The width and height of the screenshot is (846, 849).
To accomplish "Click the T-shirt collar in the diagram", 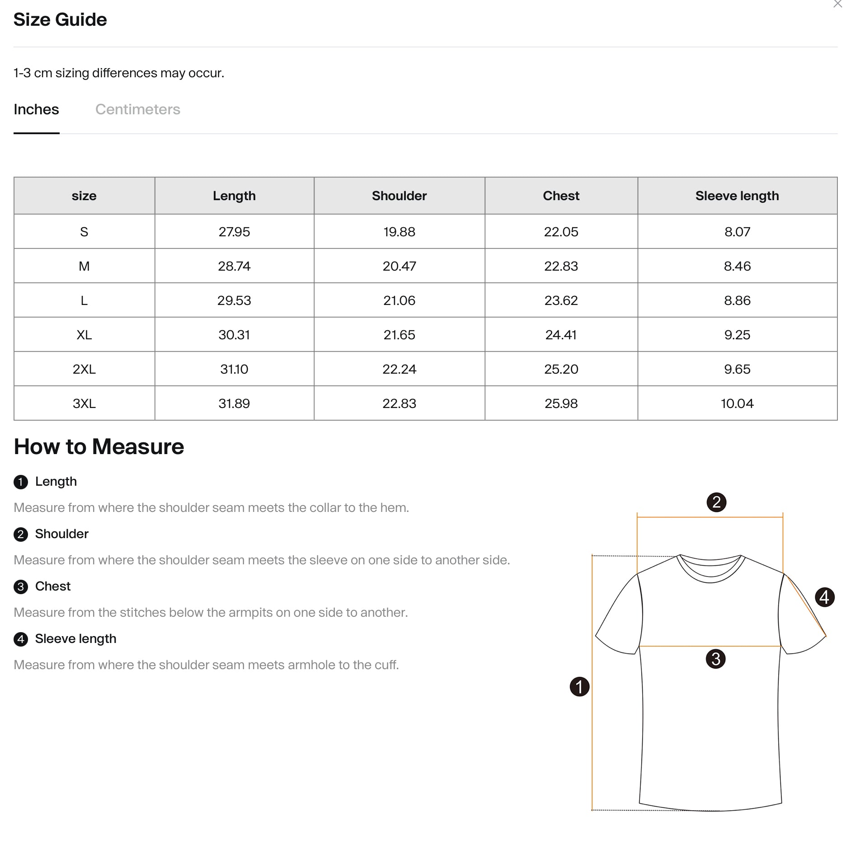I will 710,569.
